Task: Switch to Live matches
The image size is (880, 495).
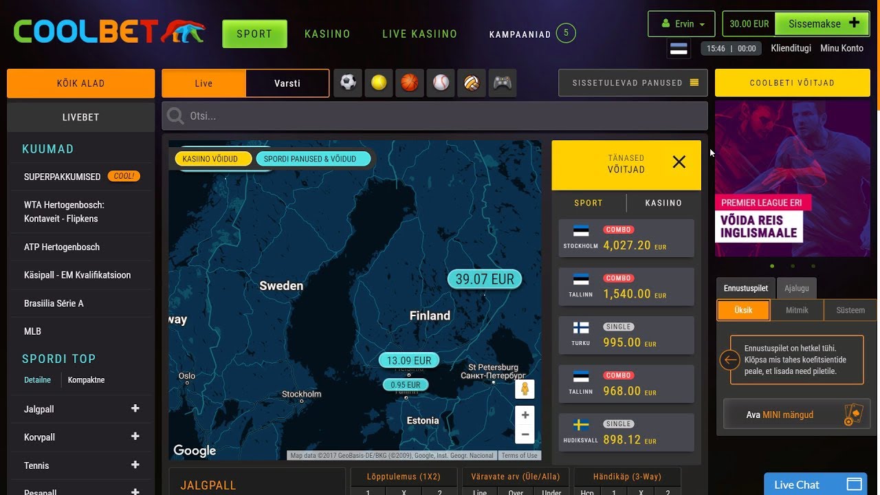Action: tap(203, 83)
